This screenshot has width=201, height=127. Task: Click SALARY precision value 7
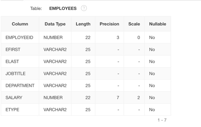pyautogui.click(x=118, y=97)
